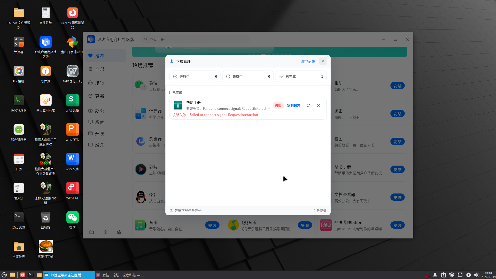Install 相册 app
The image size is (496, 279).
coord(397,86)
